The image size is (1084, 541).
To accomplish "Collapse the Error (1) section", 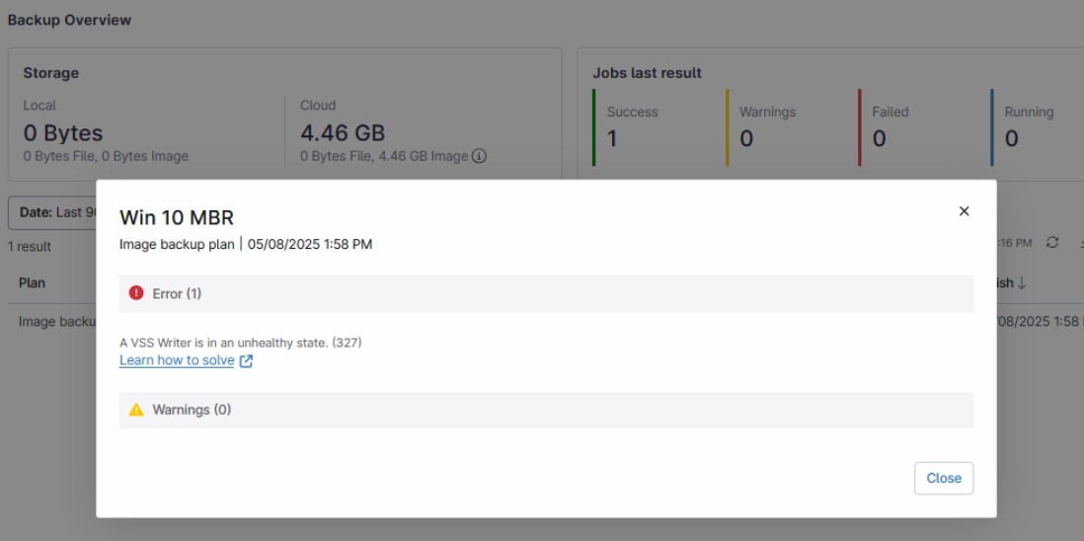I will tap(545, 294).
